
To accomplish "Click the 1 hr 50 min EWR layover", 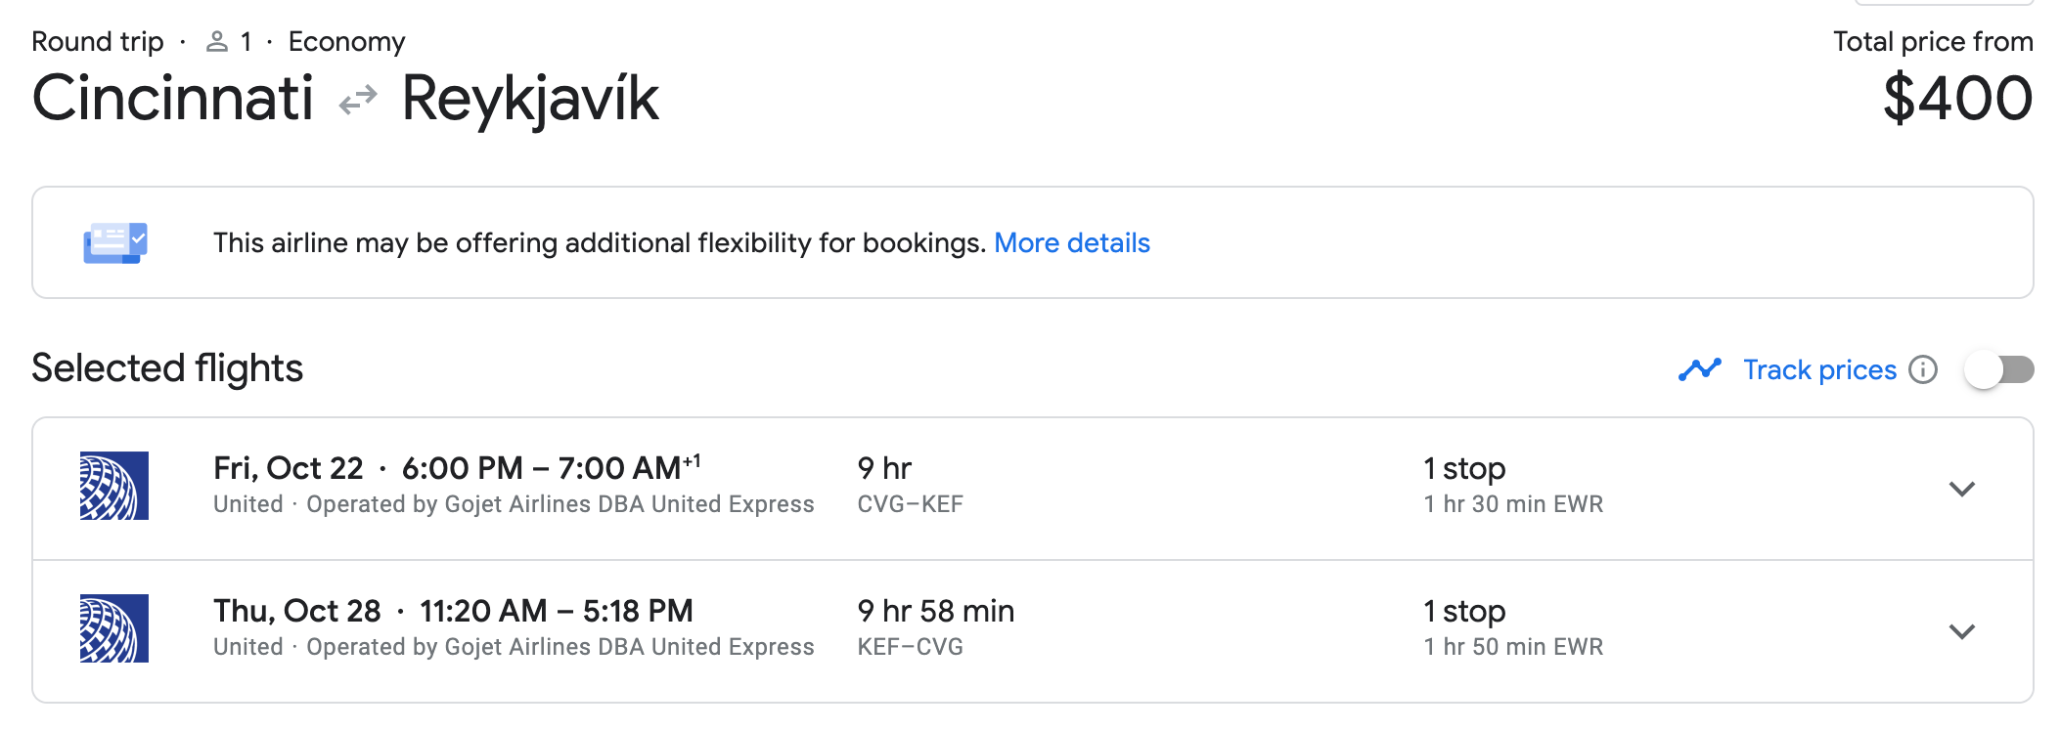I will [1512, 647].
